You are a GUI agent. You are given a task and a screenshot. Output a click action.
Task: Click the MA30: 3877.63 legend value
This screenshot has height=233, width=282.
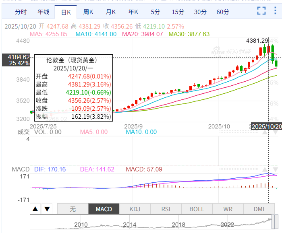tap(189, 34)
